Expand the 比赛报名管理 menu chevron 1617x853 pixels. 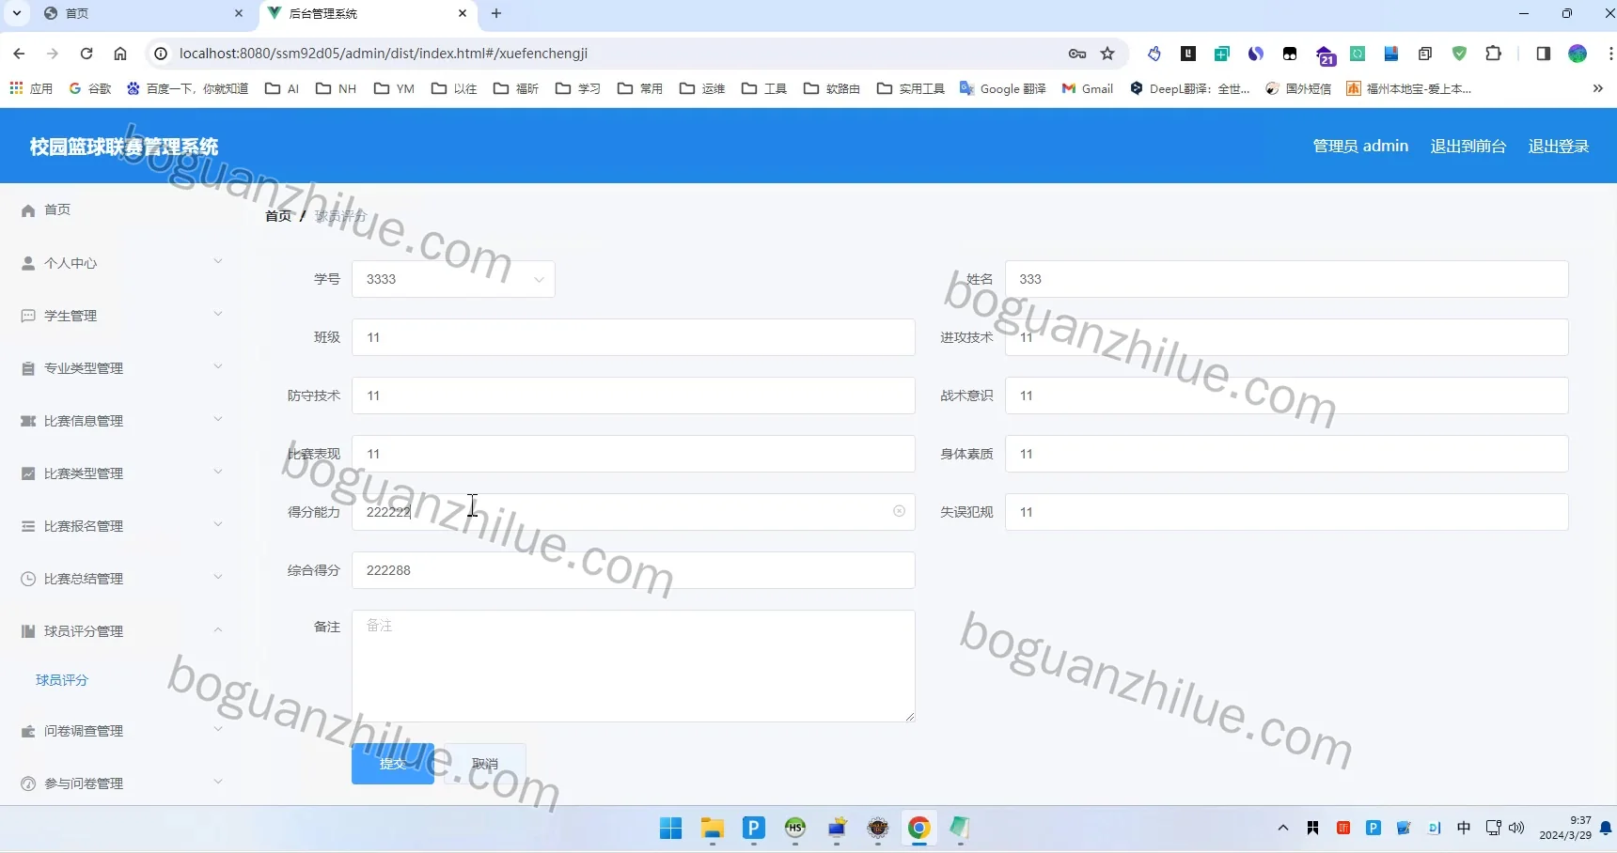coord(218,524)
